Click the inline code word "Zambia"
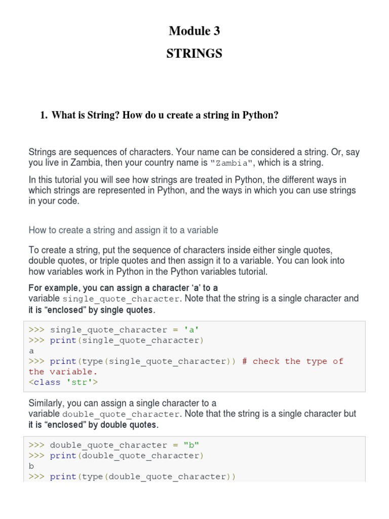Viewport: 389px width, 519px height. coord(232,163)
